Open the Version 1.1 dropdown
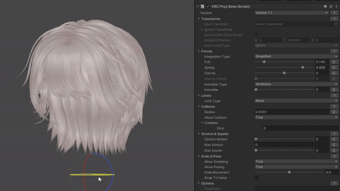This screenshot has height=191, width=340. 292,13
